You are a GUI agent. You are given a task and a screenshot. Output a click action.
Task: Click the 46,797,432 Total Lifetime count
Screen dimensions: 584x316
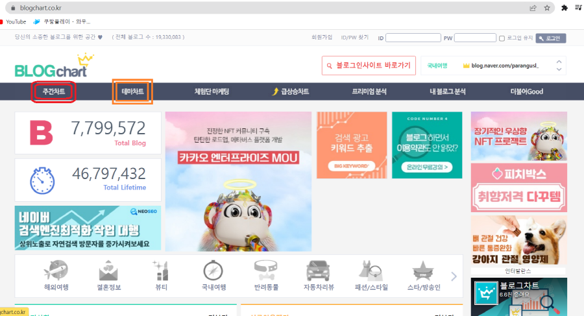(x=109, y=174)
